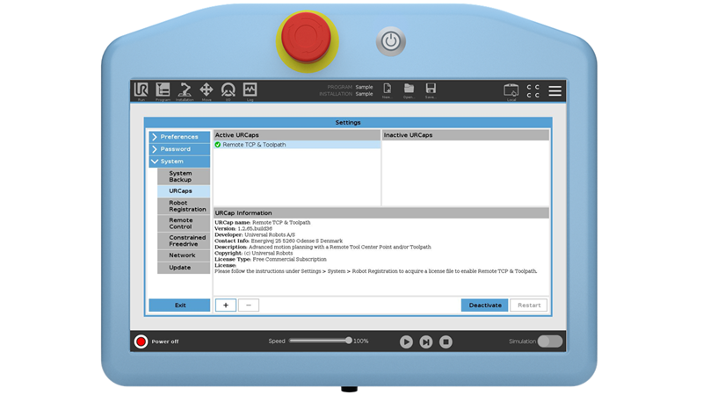This screenshot has width=703, height=395.
Task: Click the Active URCaps header
Action: coord(297,135)
